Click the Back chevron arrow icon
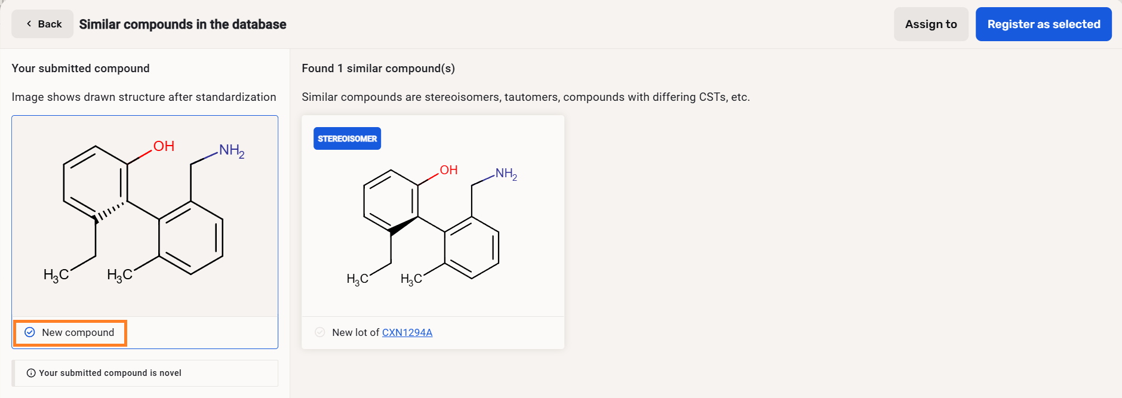Image resolution: width=1122 pixels, height=398 pixels. pos(29,24)
